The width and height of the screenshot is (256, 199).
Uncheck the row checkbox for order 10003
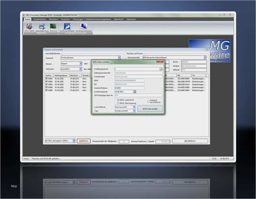(47, 84)
